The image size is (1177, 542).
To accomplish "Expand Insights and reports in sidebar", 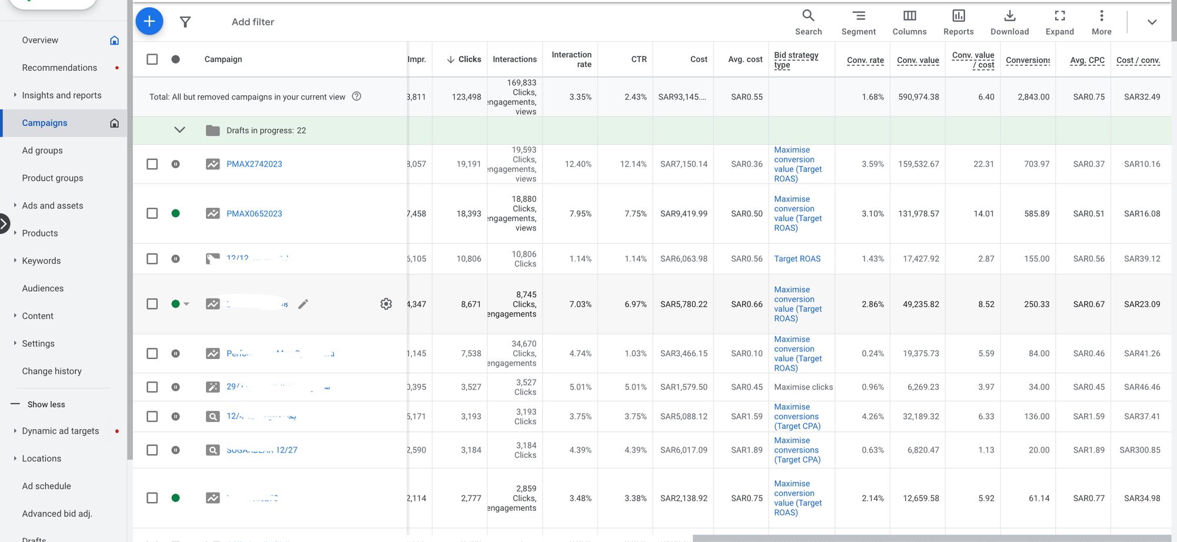I will point(61,95).
